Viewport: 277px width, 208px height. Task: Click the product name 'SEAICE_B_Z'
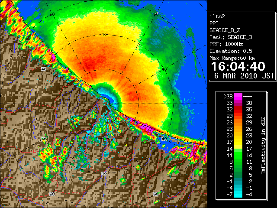[x=225, y=30]
